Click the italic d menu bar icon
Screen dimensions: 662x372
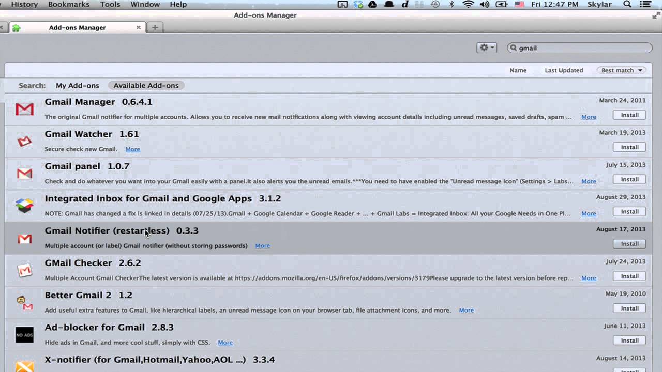pos(405,4)
